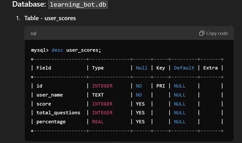242x143 pixels.
Task: Click REAL type in the percentage row
Action: [98, 122]
